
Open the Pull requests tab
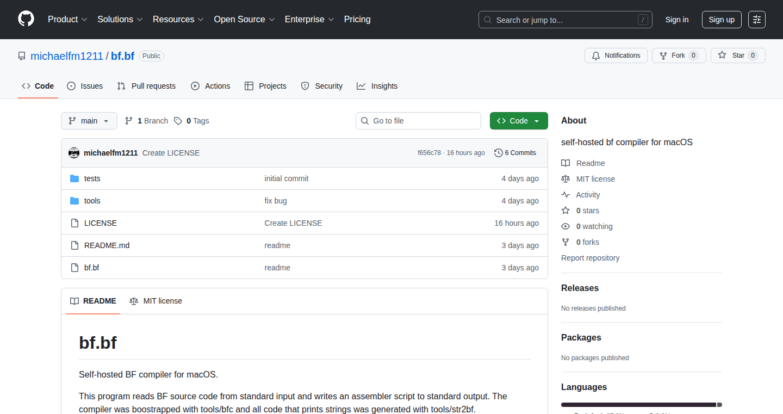point(147,86)
